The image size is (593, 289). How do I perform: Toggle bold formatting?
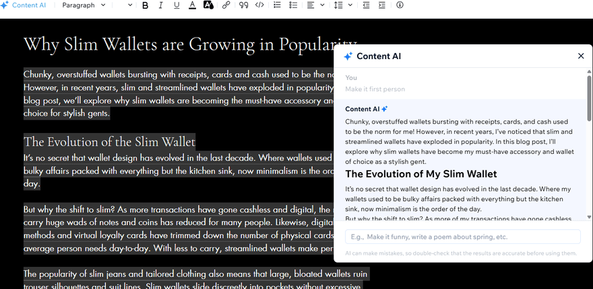tap(146, 5)
